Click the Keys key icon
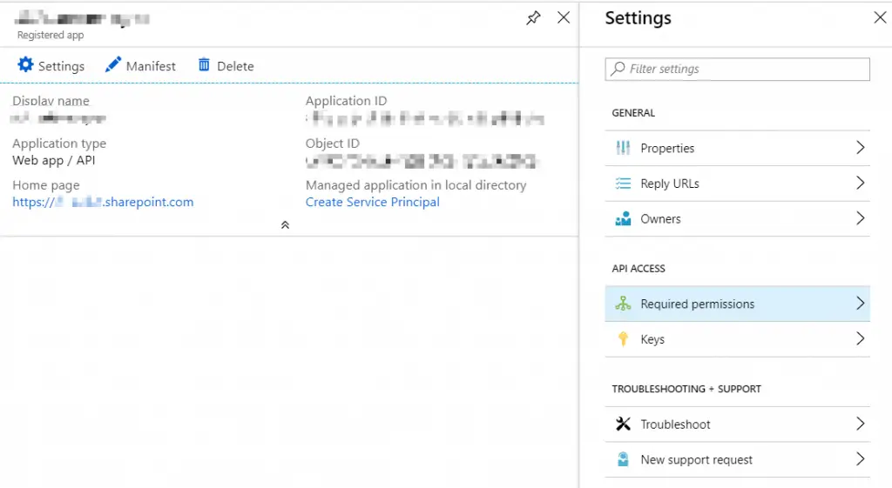 [x=623, y=339]
